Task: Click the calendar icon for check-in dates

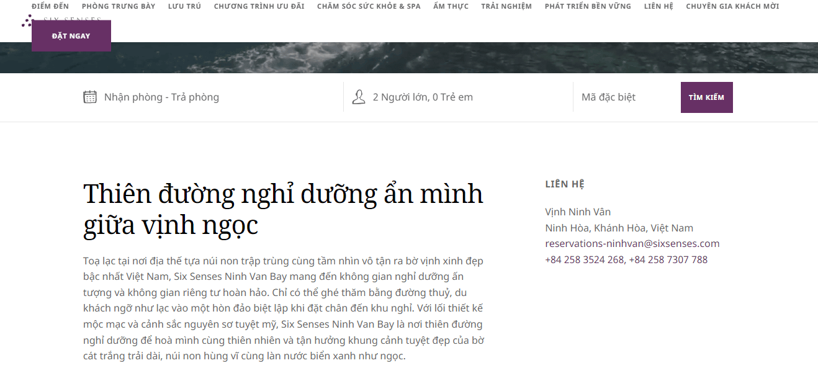Action: [x=90, y=97]
